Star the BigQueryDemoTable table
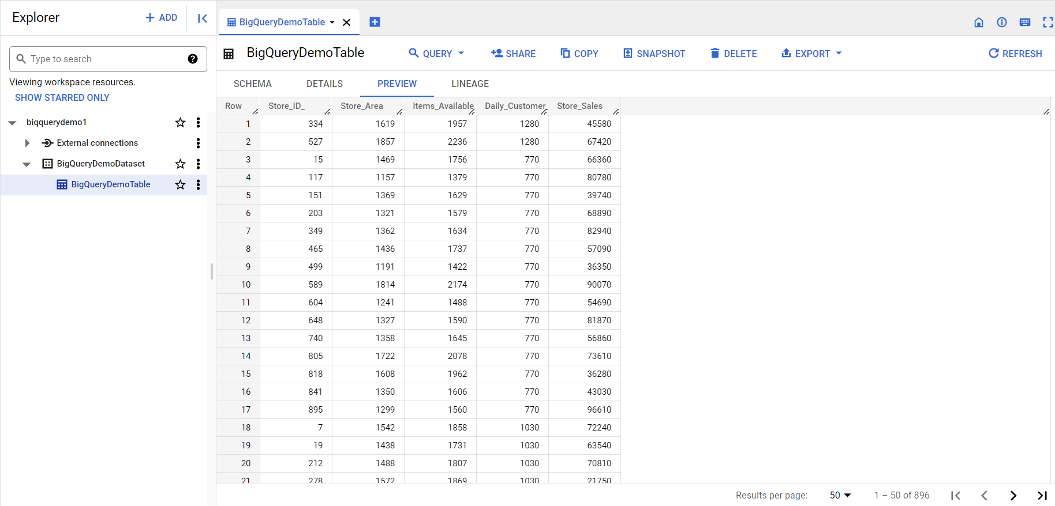The image size is (1055, 506). click(181, 184)
